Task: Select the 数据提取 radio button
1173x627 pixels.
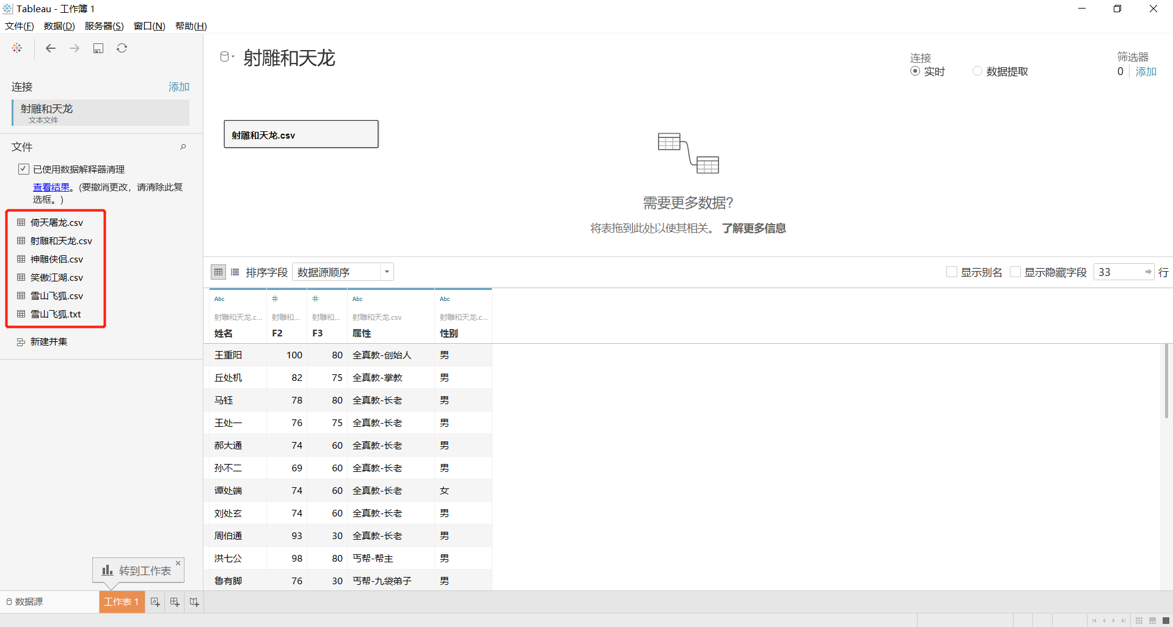Action: point(977,71)
